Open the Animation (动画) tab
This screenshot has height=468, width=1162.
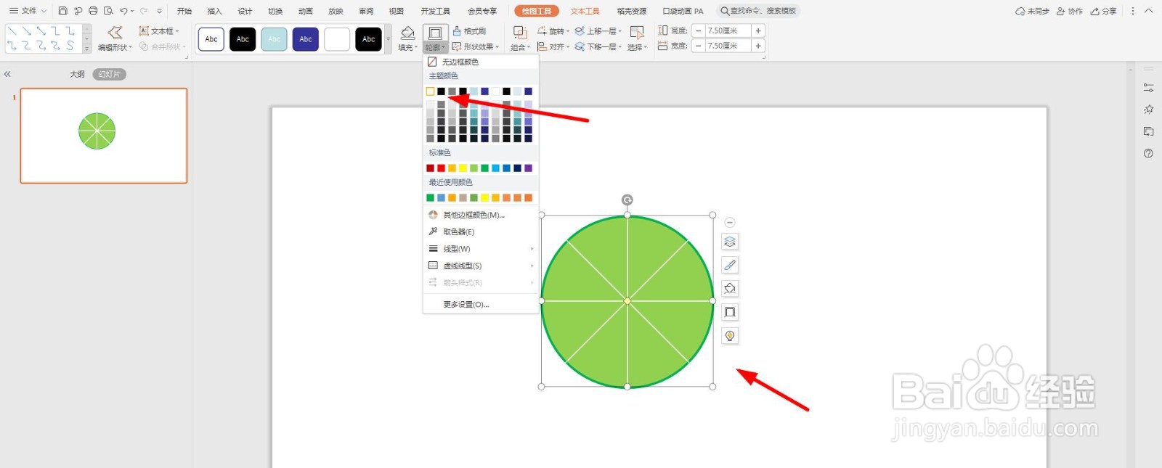[306, 11]
